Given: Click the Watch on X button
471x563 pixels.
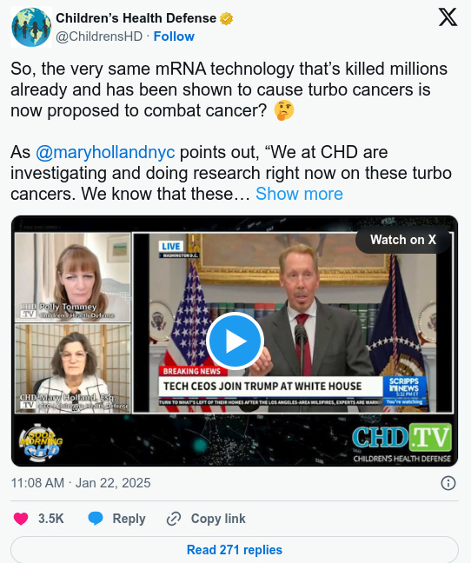Looking at the screenshot, I should coord(403,240).
